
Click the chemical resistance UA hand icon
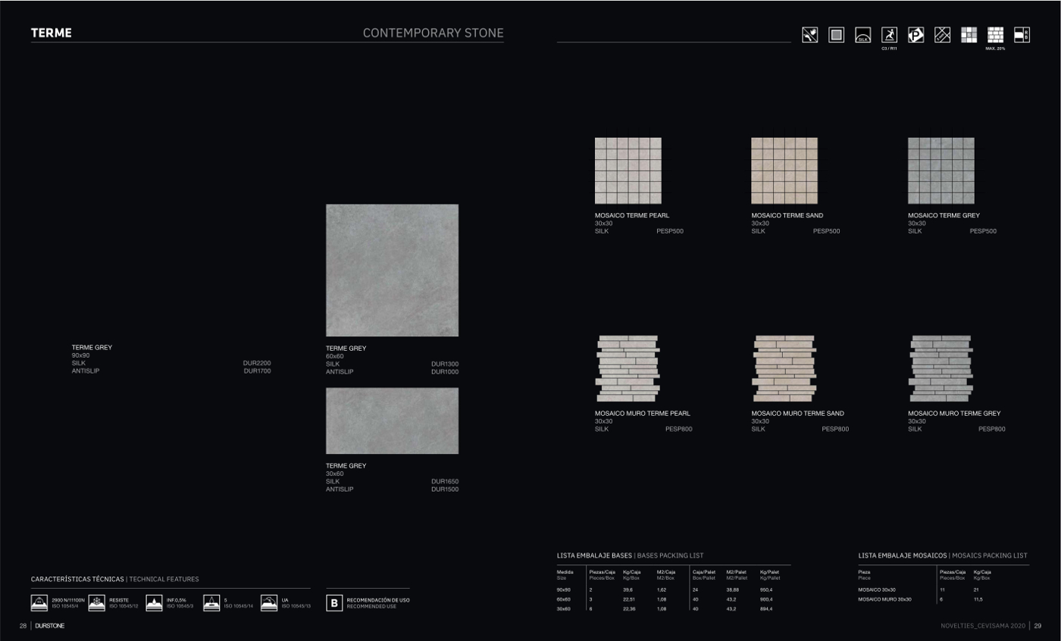tap(269, 603)
